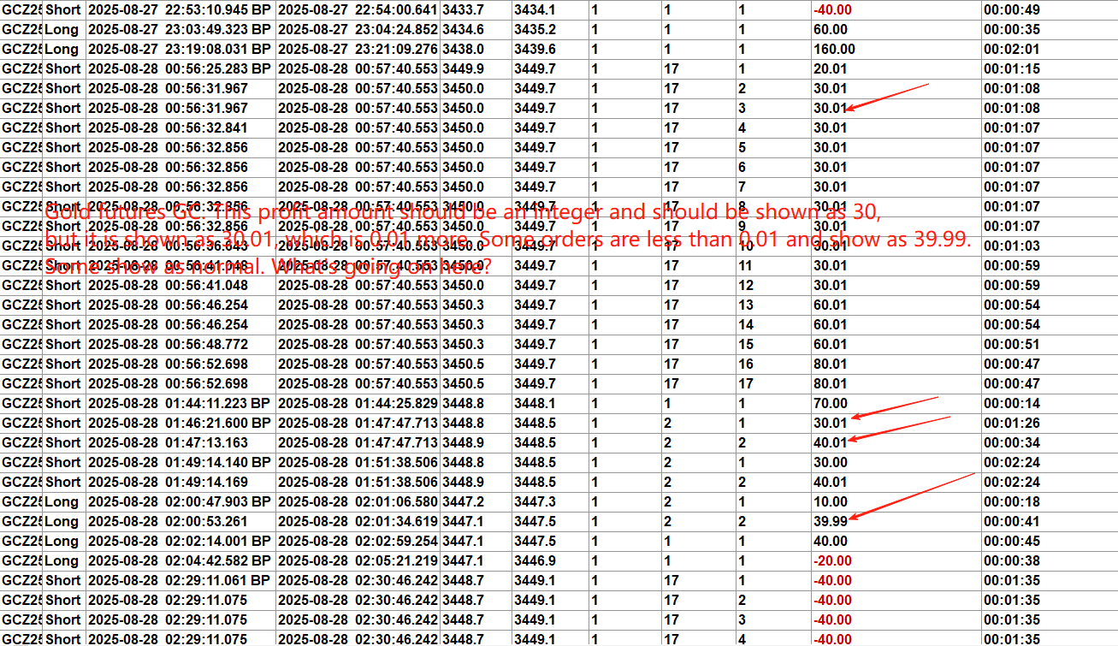Image resolution: width=1118 pixels, height=646 pixels.
Task: Click entry time 00:56:32.841 cell
Action: pos(180,127)
